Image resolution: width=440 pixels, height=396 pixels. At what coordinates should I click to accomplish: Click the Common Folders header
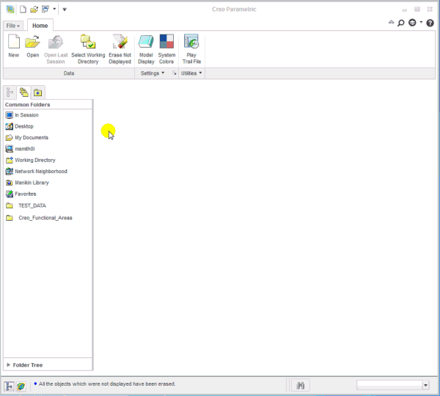pos(28,105)
